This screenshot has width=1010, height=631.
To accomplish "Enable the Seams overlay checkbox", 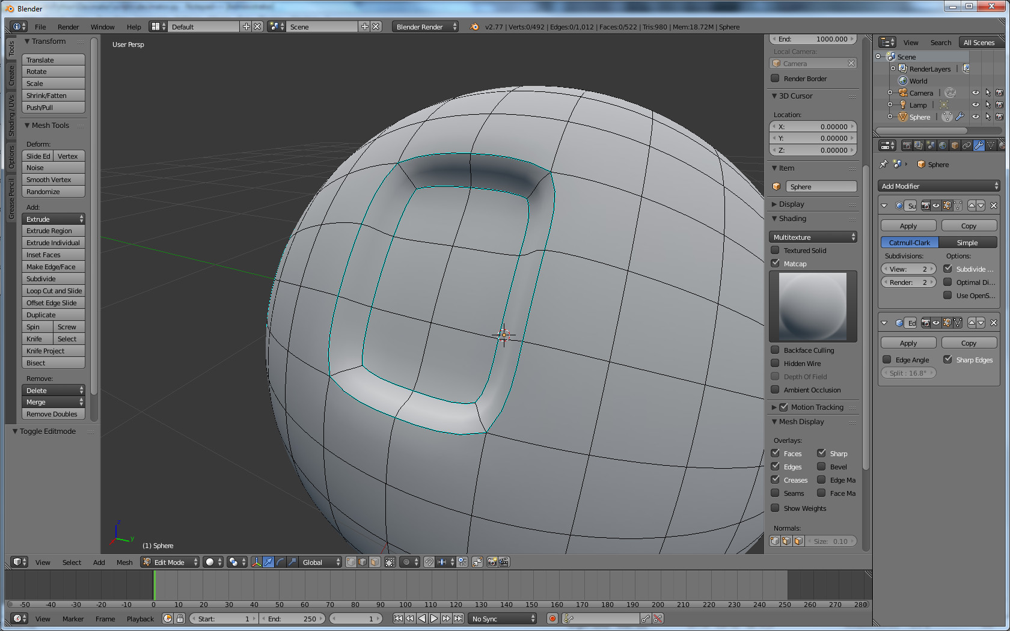I will click(776, 493).
